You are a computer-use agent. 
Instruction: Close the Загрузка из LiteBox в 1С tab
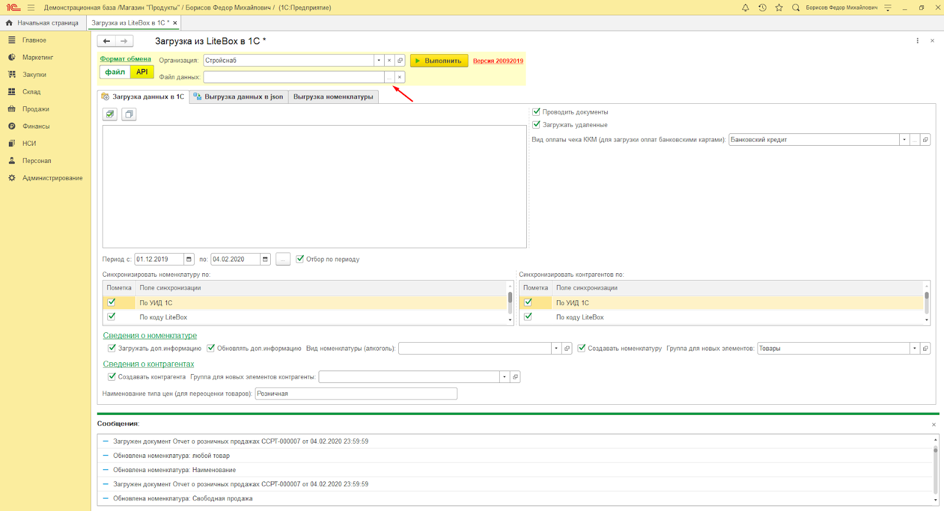pyautogui.click(x=175, y=23)
